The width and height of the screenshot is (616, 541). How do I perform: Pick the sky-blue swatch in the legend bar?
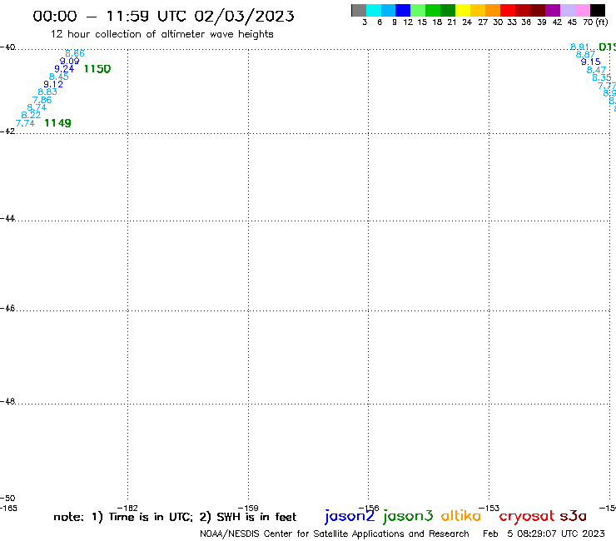pos(389,10)
